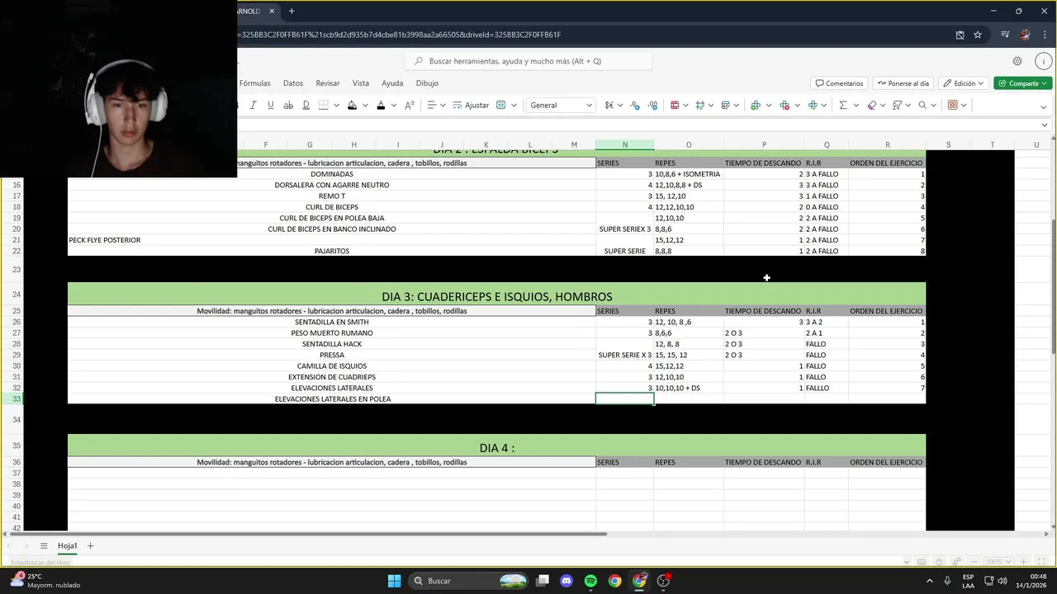Viewport: 1057px width, 594px height.
Task: Open fill color dropdown arrow
Action: (365, 106)
